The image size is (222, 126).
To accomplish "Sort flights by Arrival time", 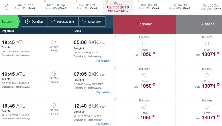I will [91, 21].
